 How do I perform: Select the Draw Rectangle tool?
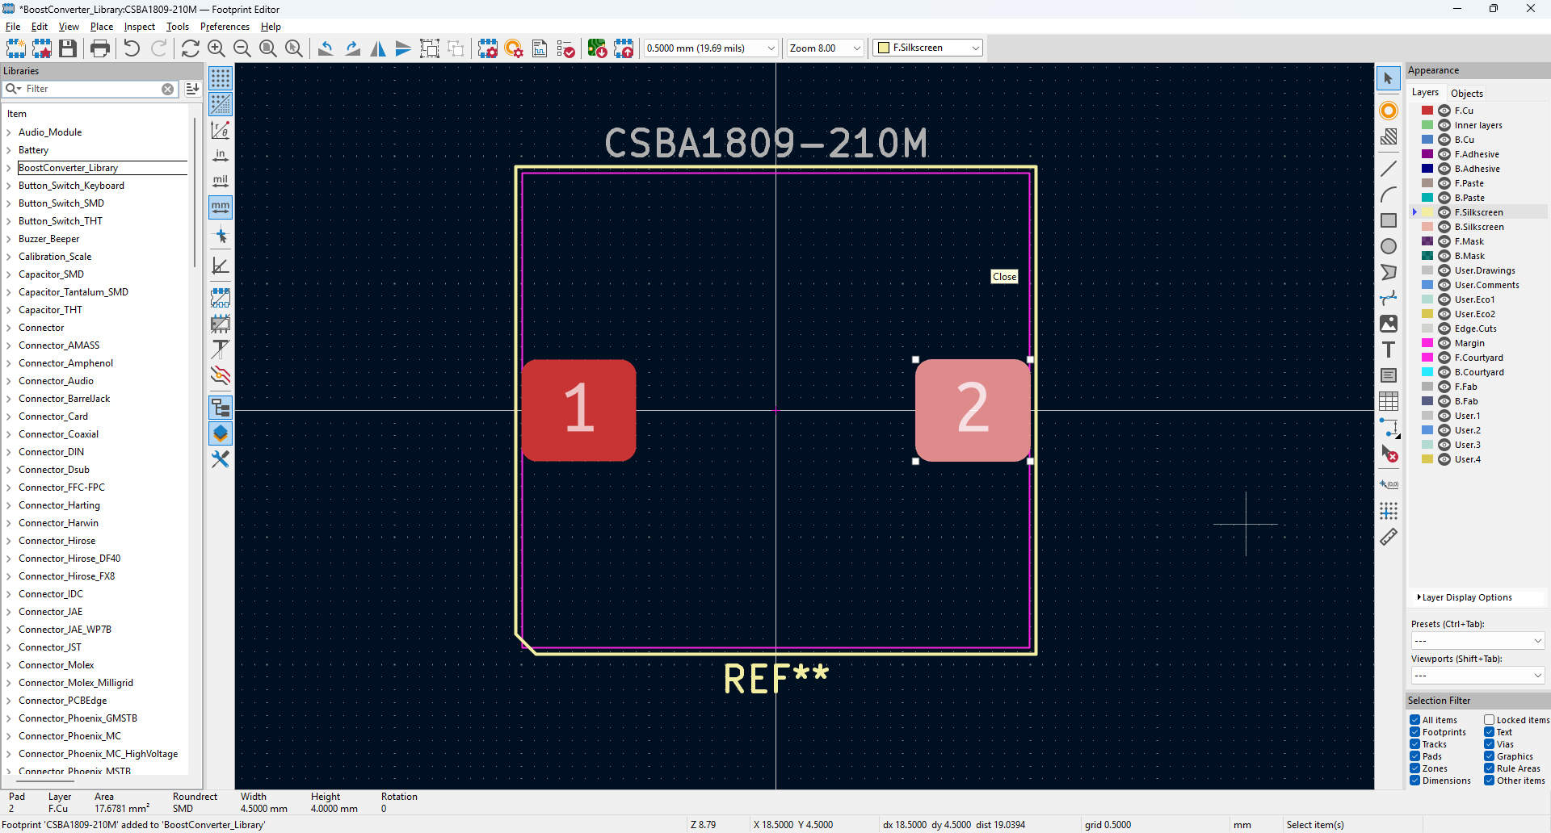click(x=1388, y=220)
